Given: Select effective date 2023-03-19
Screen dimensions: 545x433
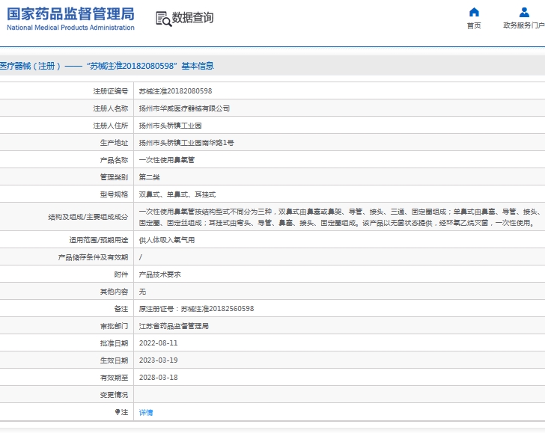Looking at the screenshot, I should (x=159, y=360).
